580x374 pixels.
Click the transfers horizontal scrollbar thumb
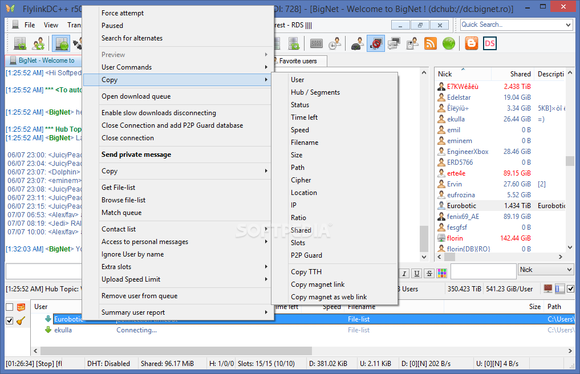pyautogui.click(x=176, y=351)
